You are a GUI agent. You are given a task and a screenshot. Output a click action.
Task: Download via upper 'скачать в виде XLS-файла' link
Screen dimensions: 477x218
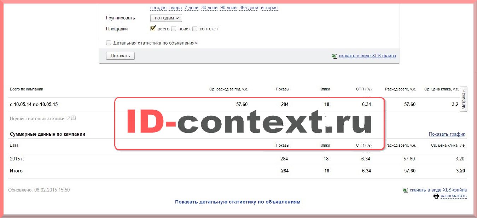click(x=367, y=56)
